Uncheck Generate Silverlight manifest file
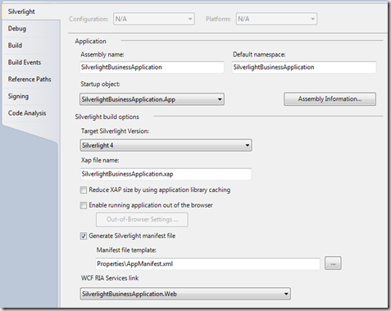This screenshot has width=391, height=311. click(x=84, y=236)
